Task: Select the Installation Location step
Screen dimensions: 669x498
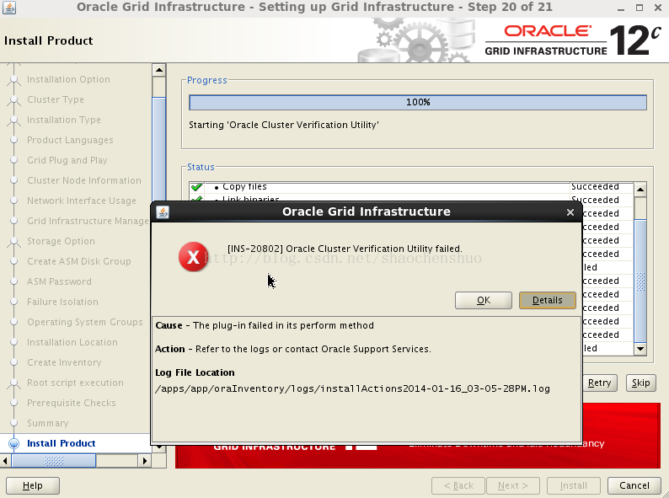Action: coord(72,342)
